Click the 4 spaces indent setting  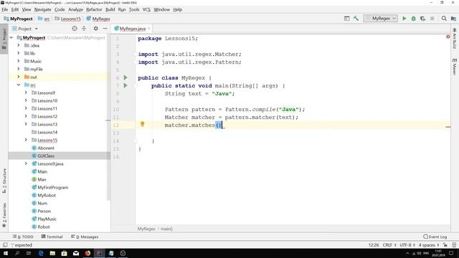[429, 245]
